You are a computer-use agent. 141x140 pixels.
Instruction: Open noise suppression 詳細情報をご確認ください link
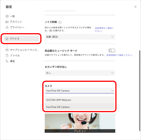click(x=104, y=30)
